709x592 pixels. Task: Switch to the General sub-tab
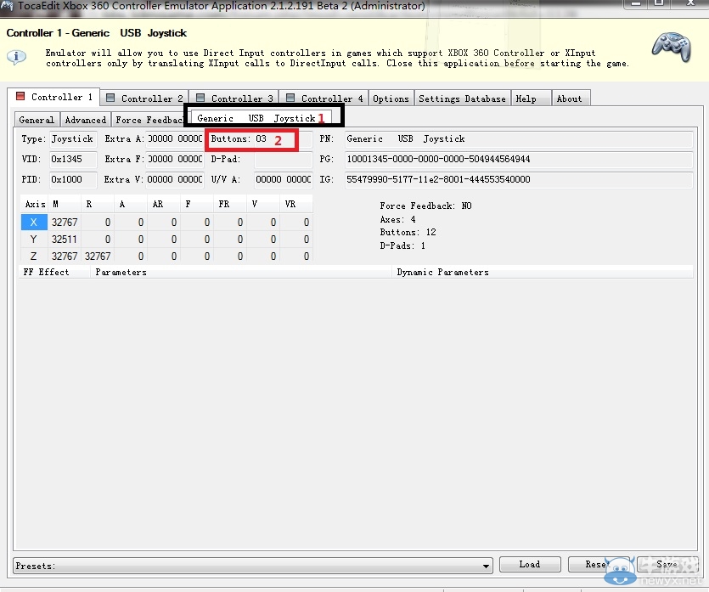(37, 120)
